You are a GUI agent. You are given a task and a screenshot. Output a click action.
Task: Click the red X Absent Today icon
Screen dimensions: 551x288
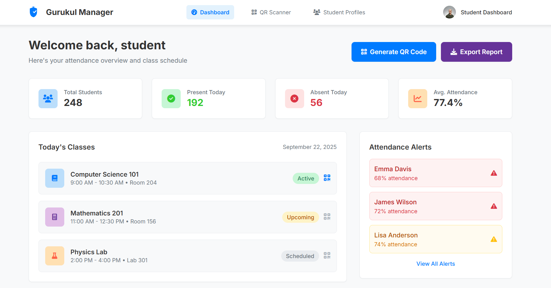coord(294,98)
